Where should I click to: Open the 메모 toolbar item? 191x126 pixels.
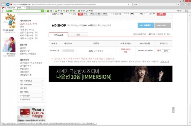click(x=73, y=11)
